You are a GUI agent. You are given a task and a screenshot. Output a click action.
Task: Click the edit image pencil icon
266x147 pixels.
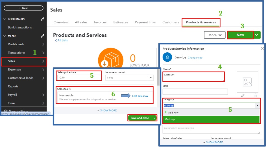click(243, 95)
